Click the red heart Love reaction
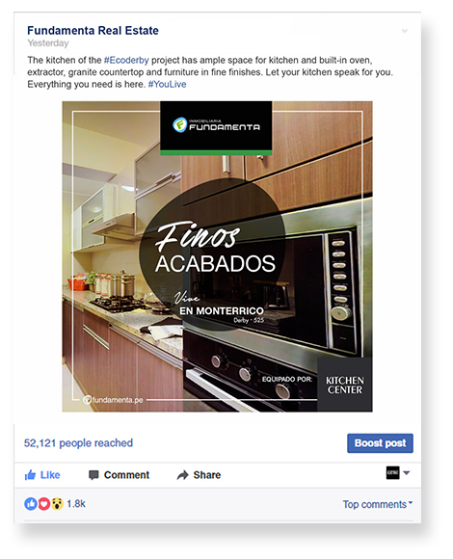This screenshot has width=453, height=559. [43, 504]
